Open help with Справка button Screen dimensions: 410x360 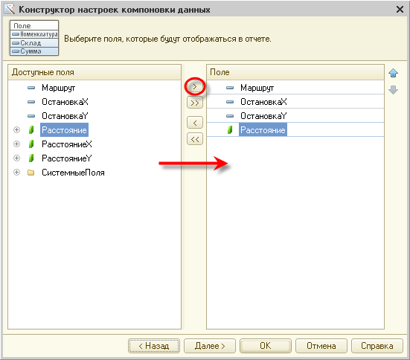point(377,346)
